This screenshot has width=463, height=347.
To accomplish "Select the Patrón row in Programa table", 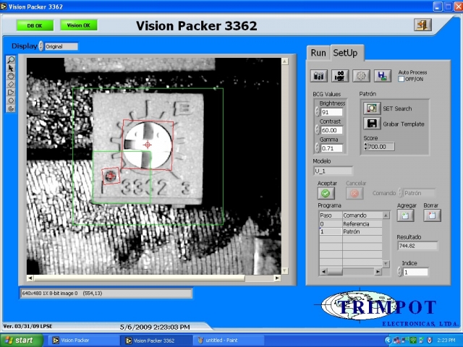I will 351,231.
